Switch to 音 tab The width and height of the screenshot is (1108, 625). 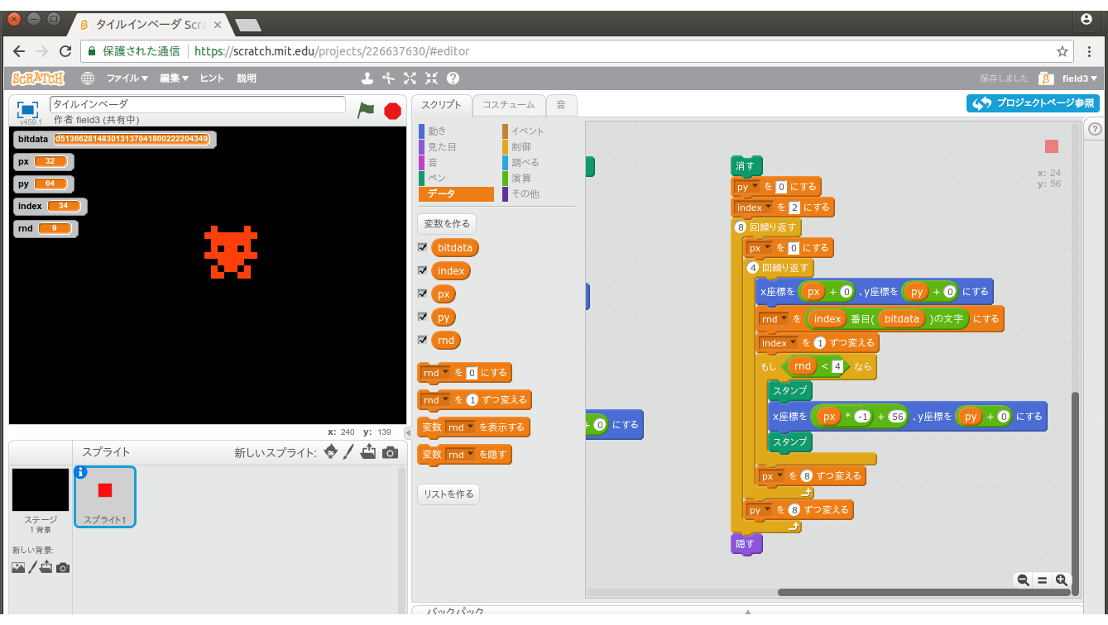point(561,105)
